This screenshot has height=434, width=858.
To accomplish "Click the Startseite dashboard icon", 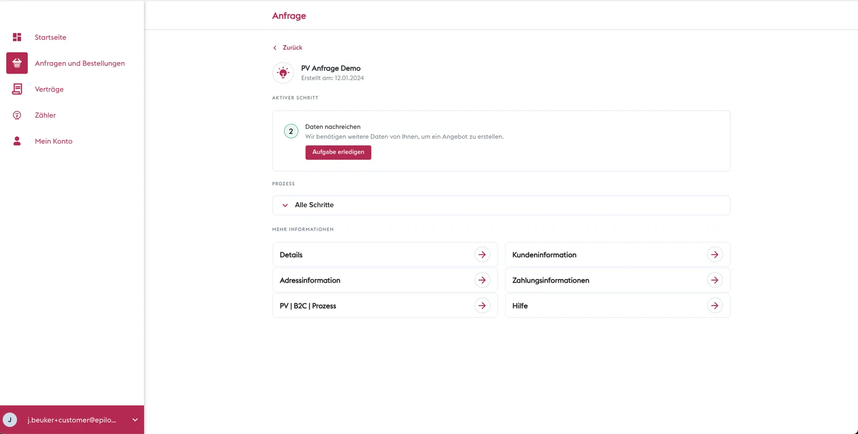I will [17, 37].
